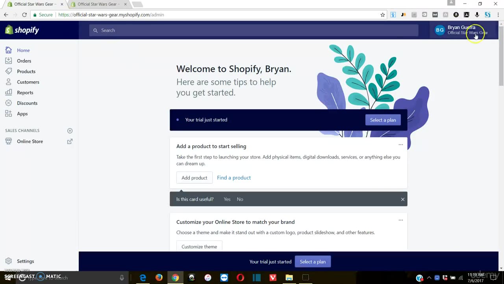
Task: Click the Apps grid icon
Action: [x=9, y=114]
